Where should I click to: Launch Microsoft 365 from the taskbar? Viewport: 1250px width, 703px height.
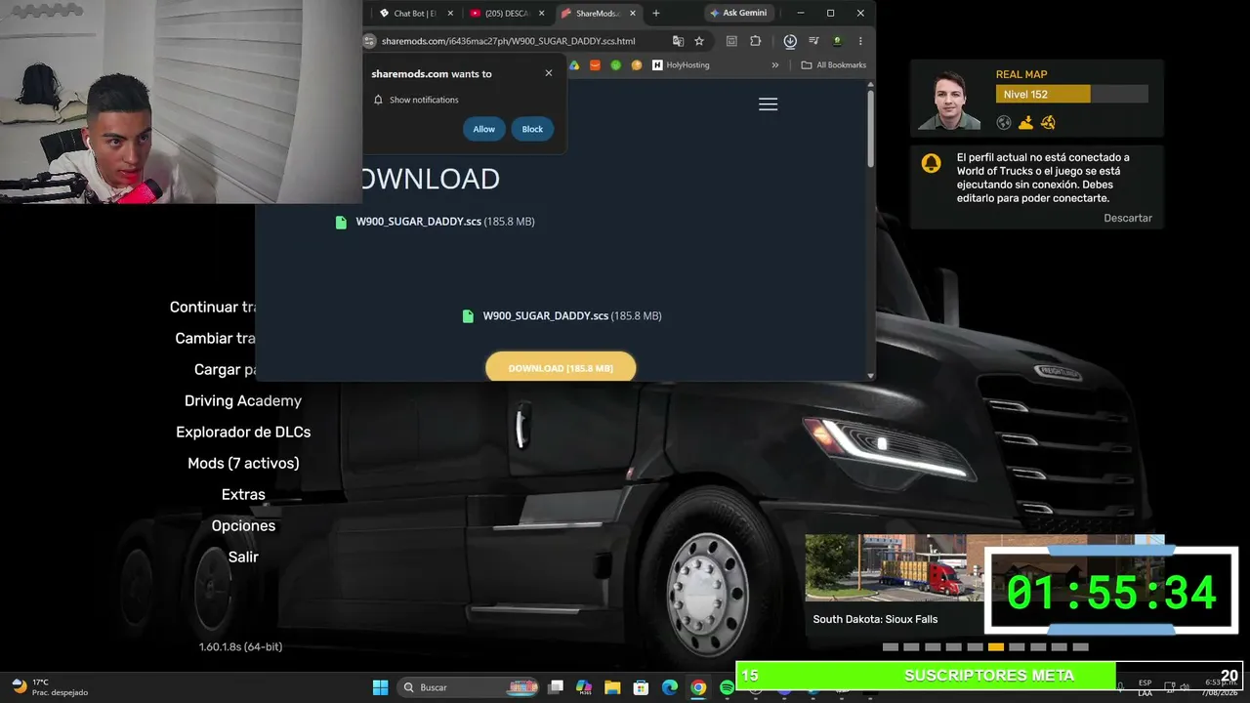pos(584,687)
